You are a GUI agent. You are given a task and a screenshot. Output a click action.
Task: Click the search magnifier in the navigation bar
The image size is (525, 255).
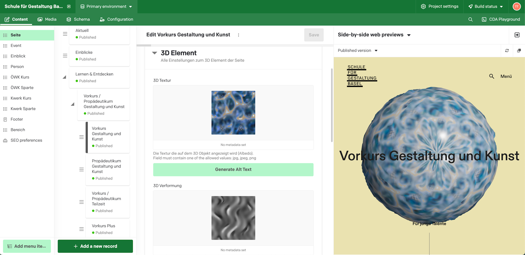click(x=470, y=19)
